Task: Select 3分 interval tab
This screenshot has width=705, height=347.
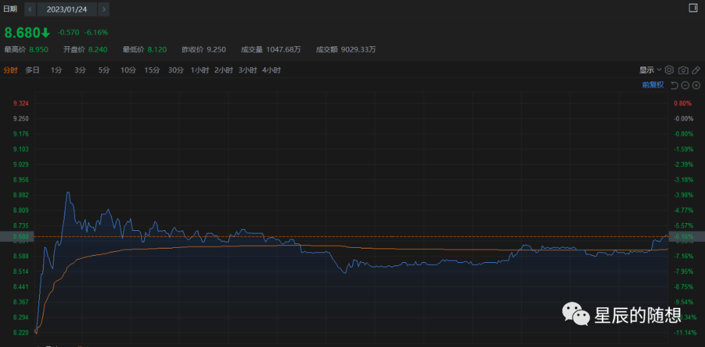Action: 80,70
